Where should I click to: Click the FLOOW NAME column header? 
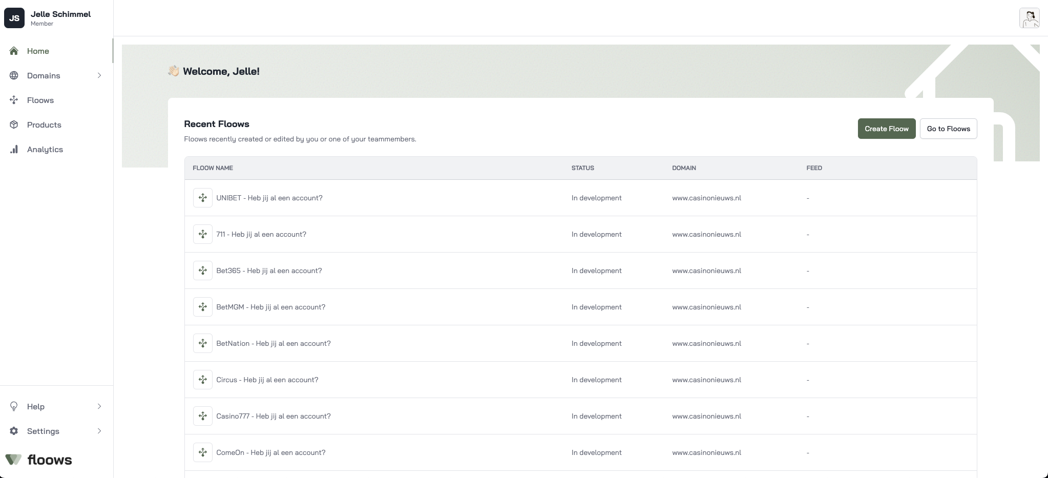click(213, 168)
